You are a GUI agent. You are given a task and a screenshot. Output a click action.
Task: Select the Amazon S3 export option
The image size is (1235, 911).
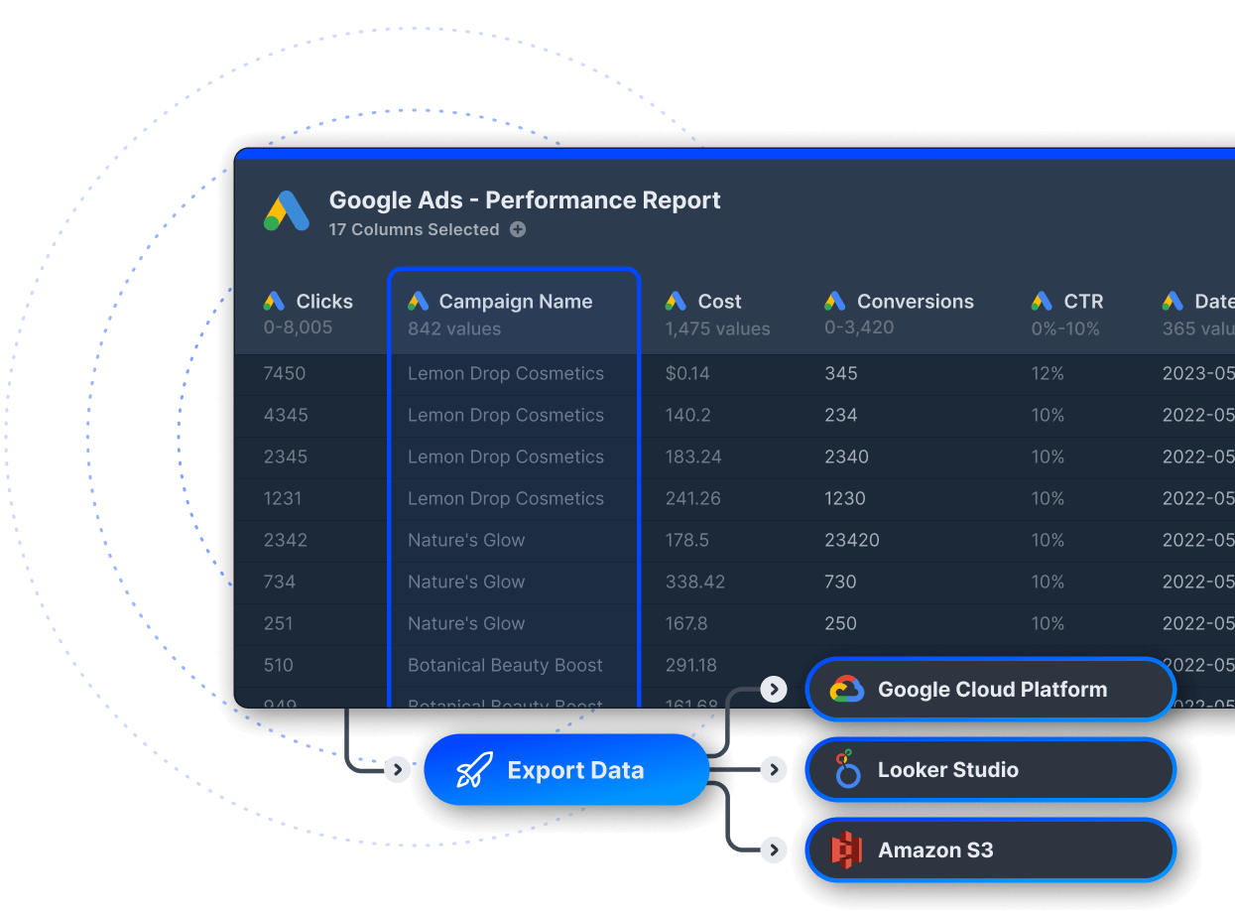(990, 849)
